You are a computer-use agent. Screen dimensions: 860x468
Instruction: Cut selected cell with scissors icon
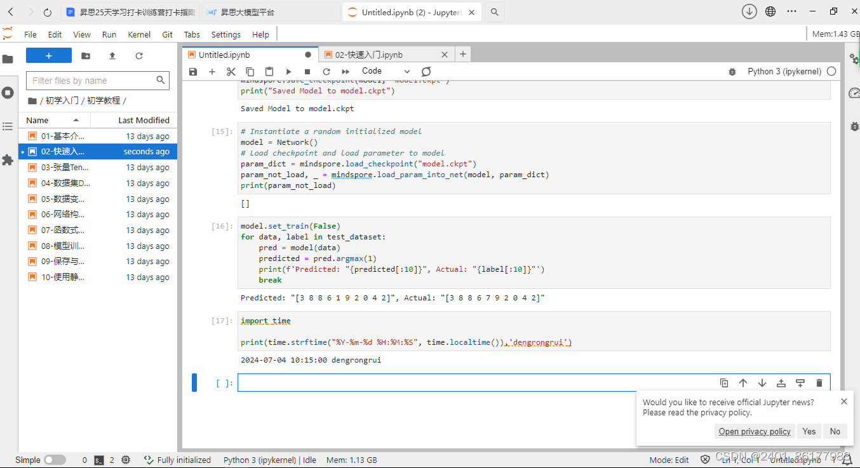click(231, 72)
